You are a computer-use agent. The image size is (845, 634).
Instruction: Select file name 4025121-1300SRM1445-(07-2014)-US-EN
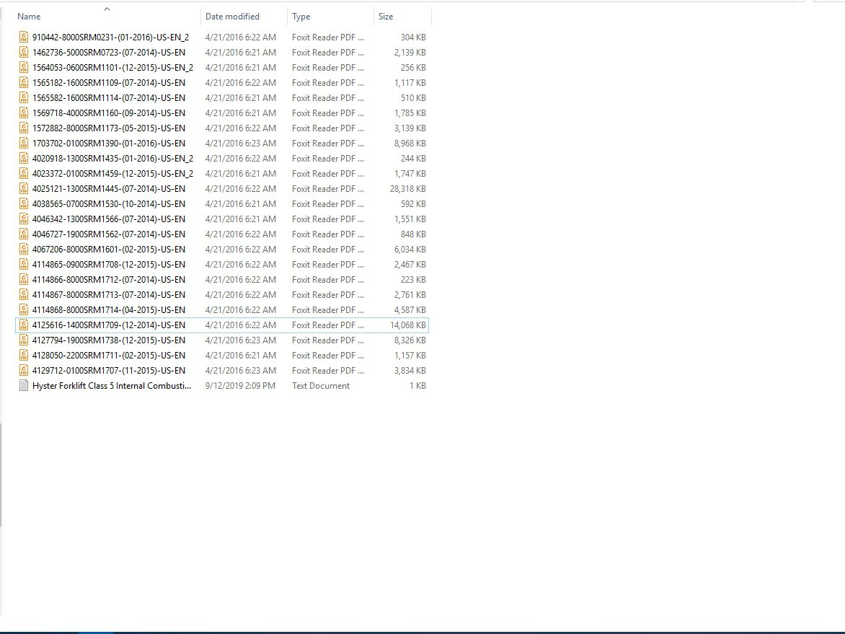pyautogui.click(x=109, y=188)
